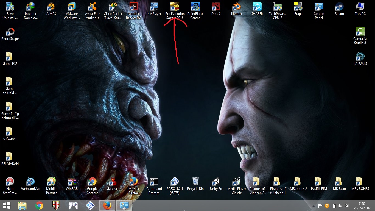
Task: Open network signal tray icon
Action: (x=346, y=206)
